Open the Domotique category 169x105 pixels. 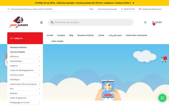15,80
